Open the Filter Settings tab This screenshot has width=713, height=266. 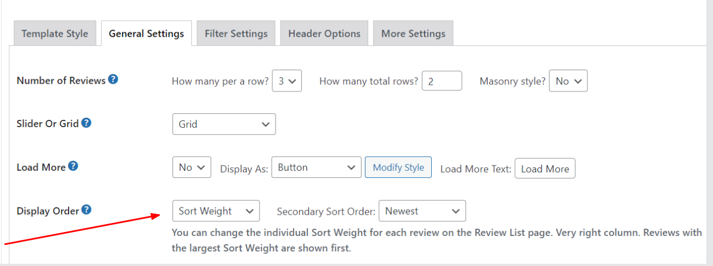[x=236, y=33]
